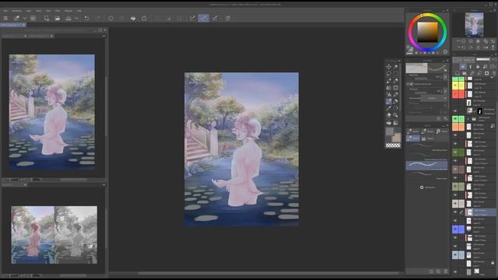Select the highlighted brush in sub tool list
The height and width of the screenshot is (280, 498).
click(x=426, y=165)
